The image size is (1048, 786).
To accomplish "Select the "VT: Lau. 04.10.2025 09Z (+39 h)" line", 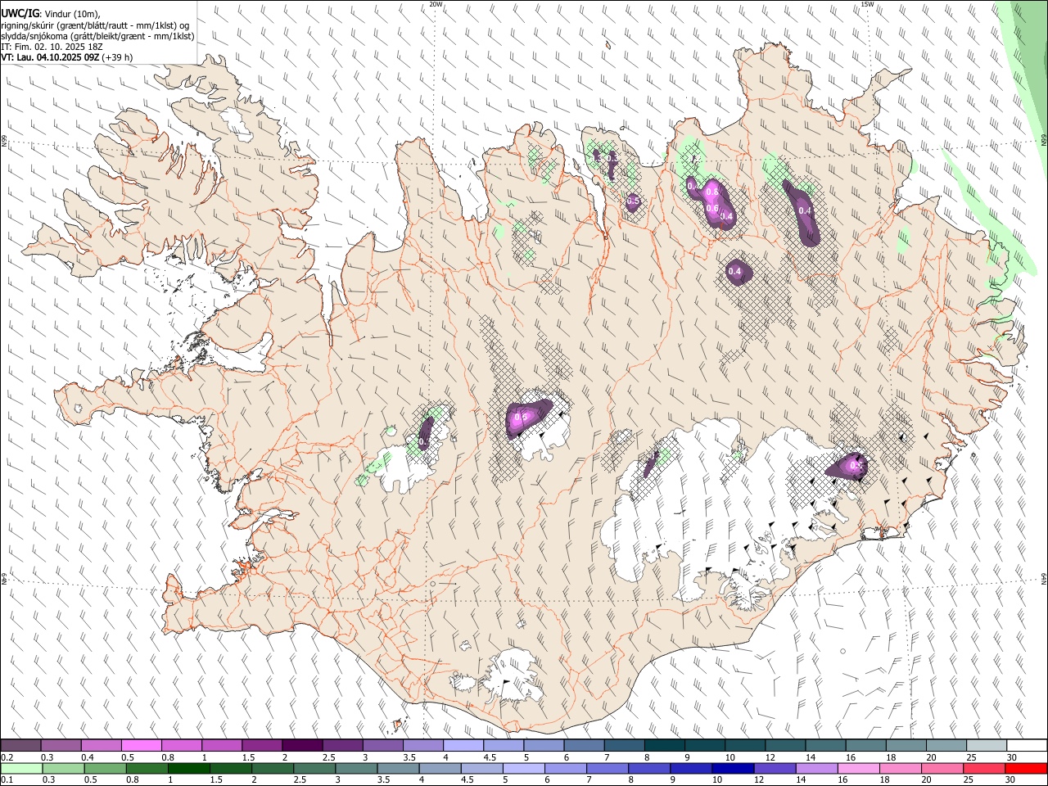I will (x=67, y=57).
